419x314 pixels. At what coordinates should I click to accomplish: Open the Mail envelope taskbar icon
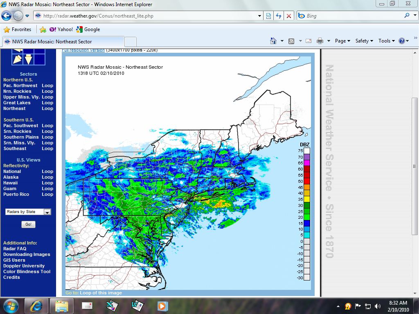pos(87,306)
